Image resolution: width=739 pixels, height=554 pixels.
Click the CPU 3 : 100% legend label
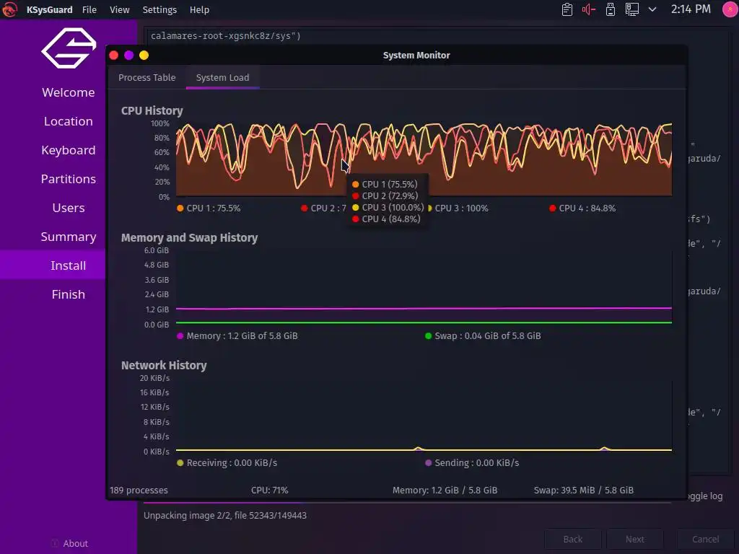[461, 208]
